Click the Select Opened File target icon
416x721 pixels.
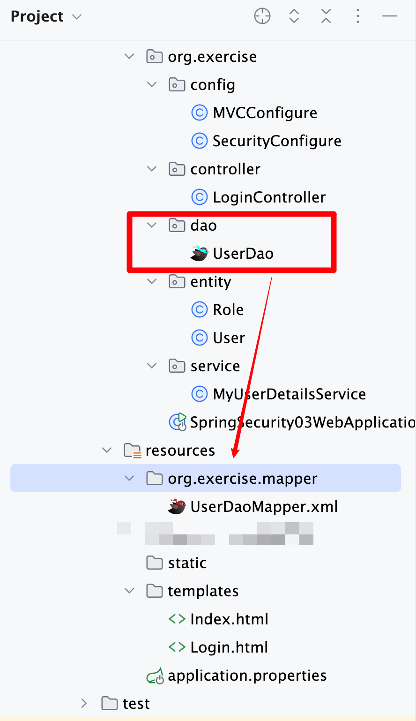(262, 15)
